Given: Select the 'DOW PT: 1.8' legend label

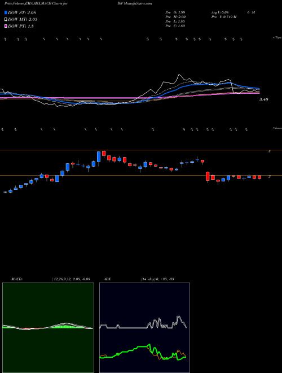Looking at the screenshot, I should point(21,27).
